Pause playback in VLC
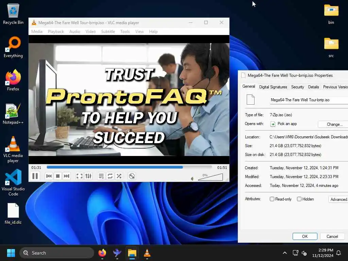 35,176
